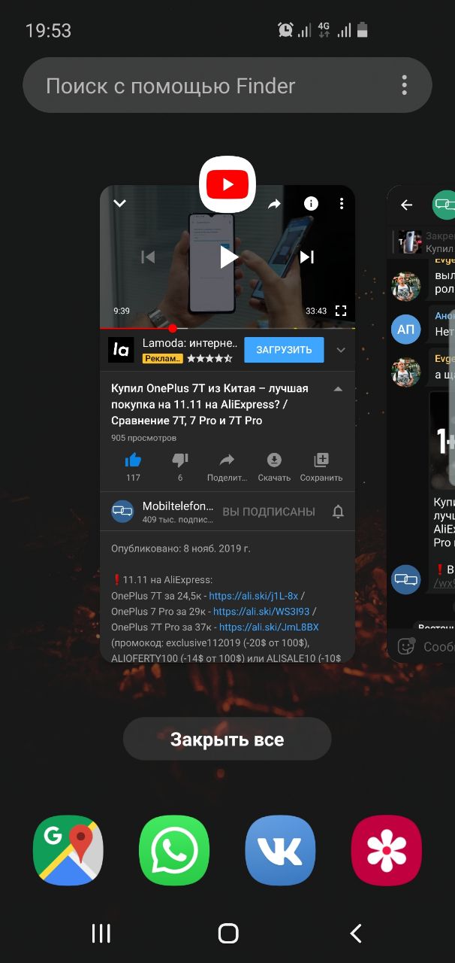Dislike the video with thumbs down
Image resolution: width=455 pixels, height=963 pixels.
(180, 460)
